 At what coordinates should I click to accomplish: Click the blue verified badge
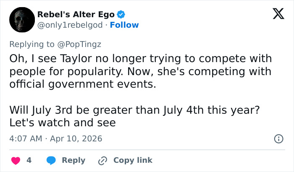click(121, 14)
